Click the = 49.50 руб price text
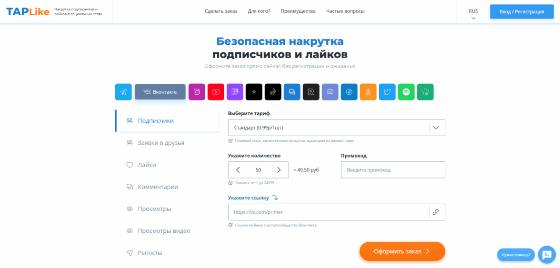 point(306,170)
